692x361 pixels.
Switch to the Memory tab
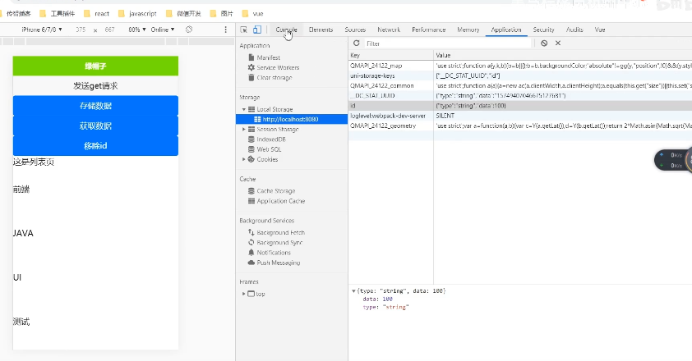[468, 30]
